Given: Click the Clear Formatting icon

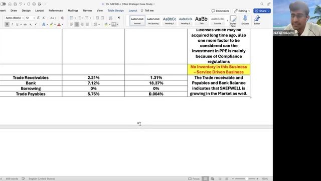Looking at the screenshot, I should pos(62,18).
